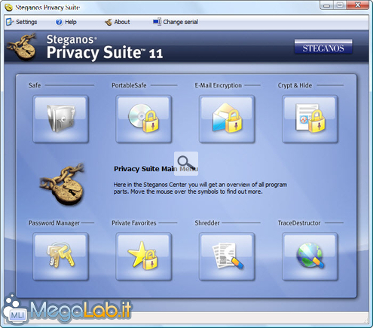This screenshot has width=373, height=328.
Task: Close the Steganos Privacy Suite window
Action: click(358, 5)
